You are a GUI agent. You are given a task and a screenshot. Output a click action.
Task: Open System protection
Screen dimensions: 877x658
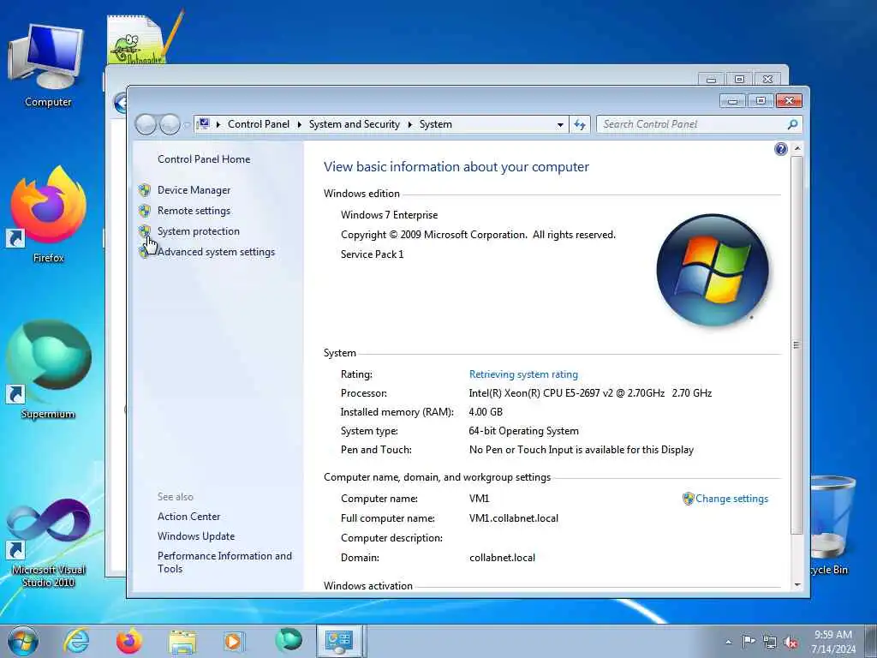click(198, 231)
